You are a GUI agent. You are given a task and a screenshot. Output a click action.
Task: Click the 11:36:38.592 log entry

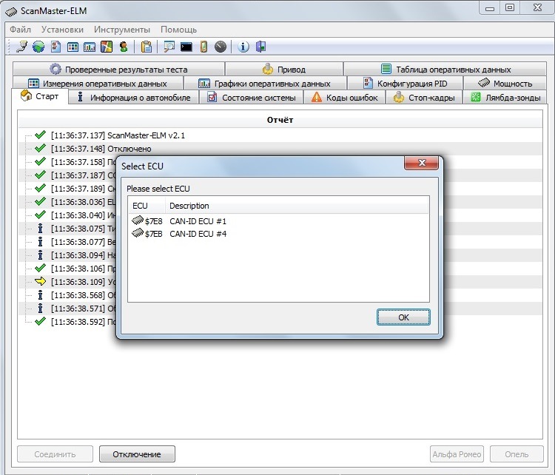tap(83, 322)
